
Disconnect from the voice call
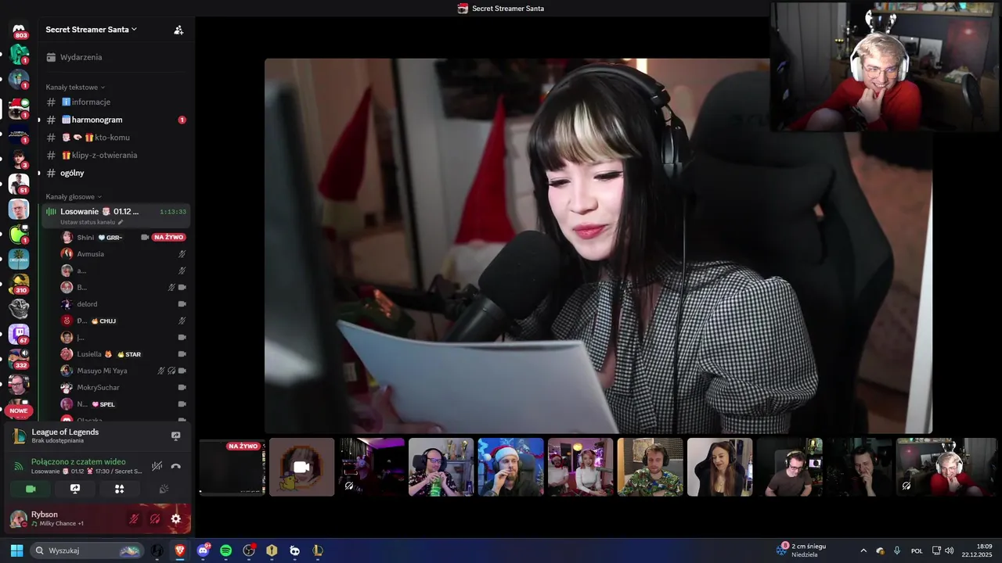coord(175,466)
